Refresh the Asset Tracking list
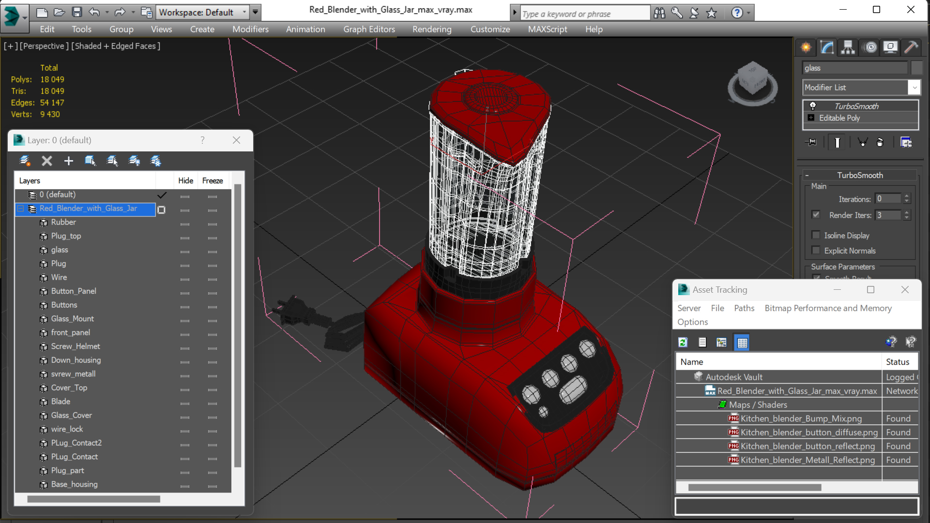Screen dimensions: 930x523 click(x=683, y=343)
